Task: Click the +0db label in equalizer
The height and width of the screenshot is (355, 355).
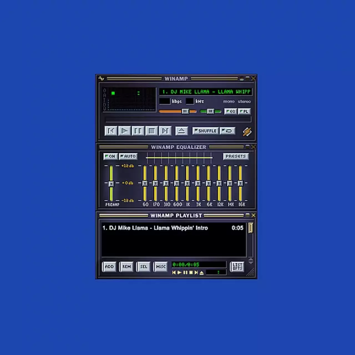Action: pos(128,183)
